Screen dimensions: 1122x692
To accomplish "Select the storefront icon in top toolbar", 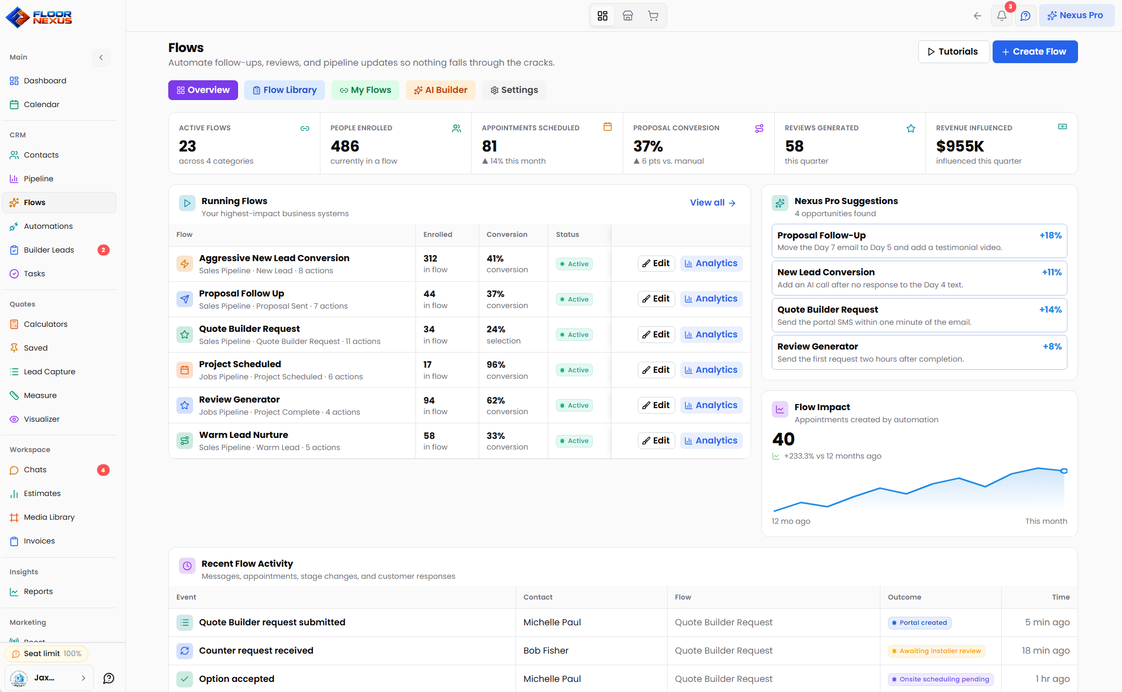I will tap(628, 16).
